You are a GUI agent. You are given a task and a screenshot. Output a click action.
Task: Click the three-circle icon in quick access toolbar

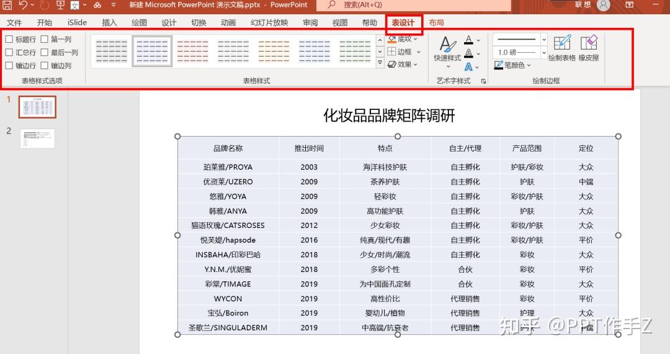coord(97,5)
